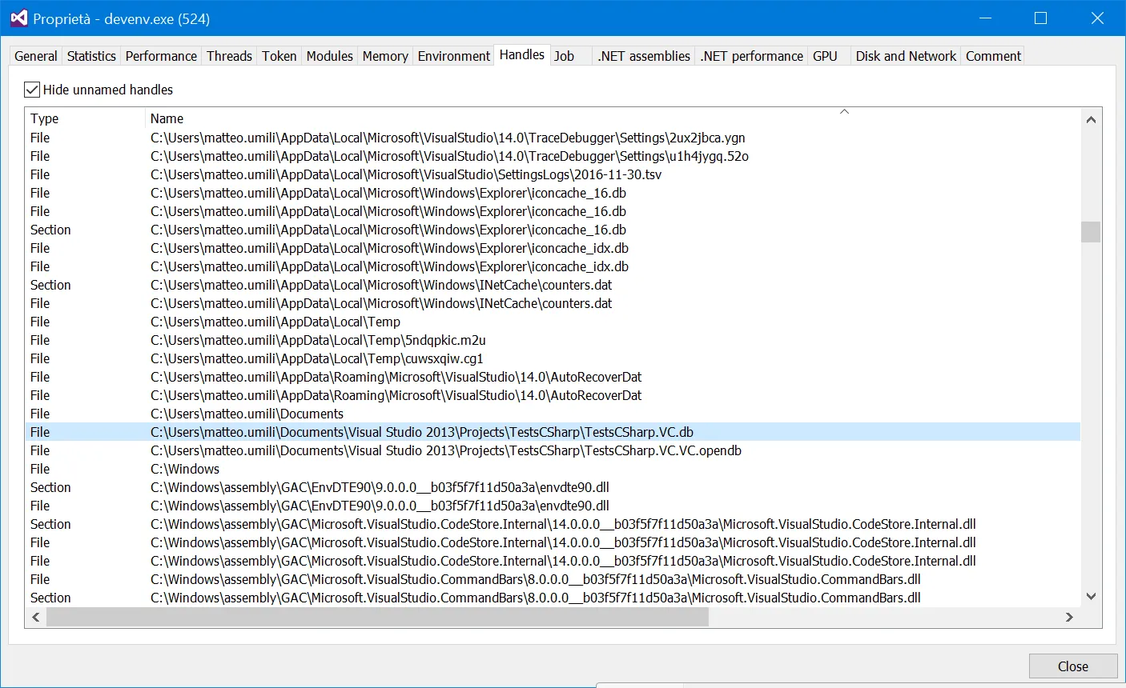
Task: Select the 5ndqpkic.m2u temp file row
Action: click(x=553, y=340)
